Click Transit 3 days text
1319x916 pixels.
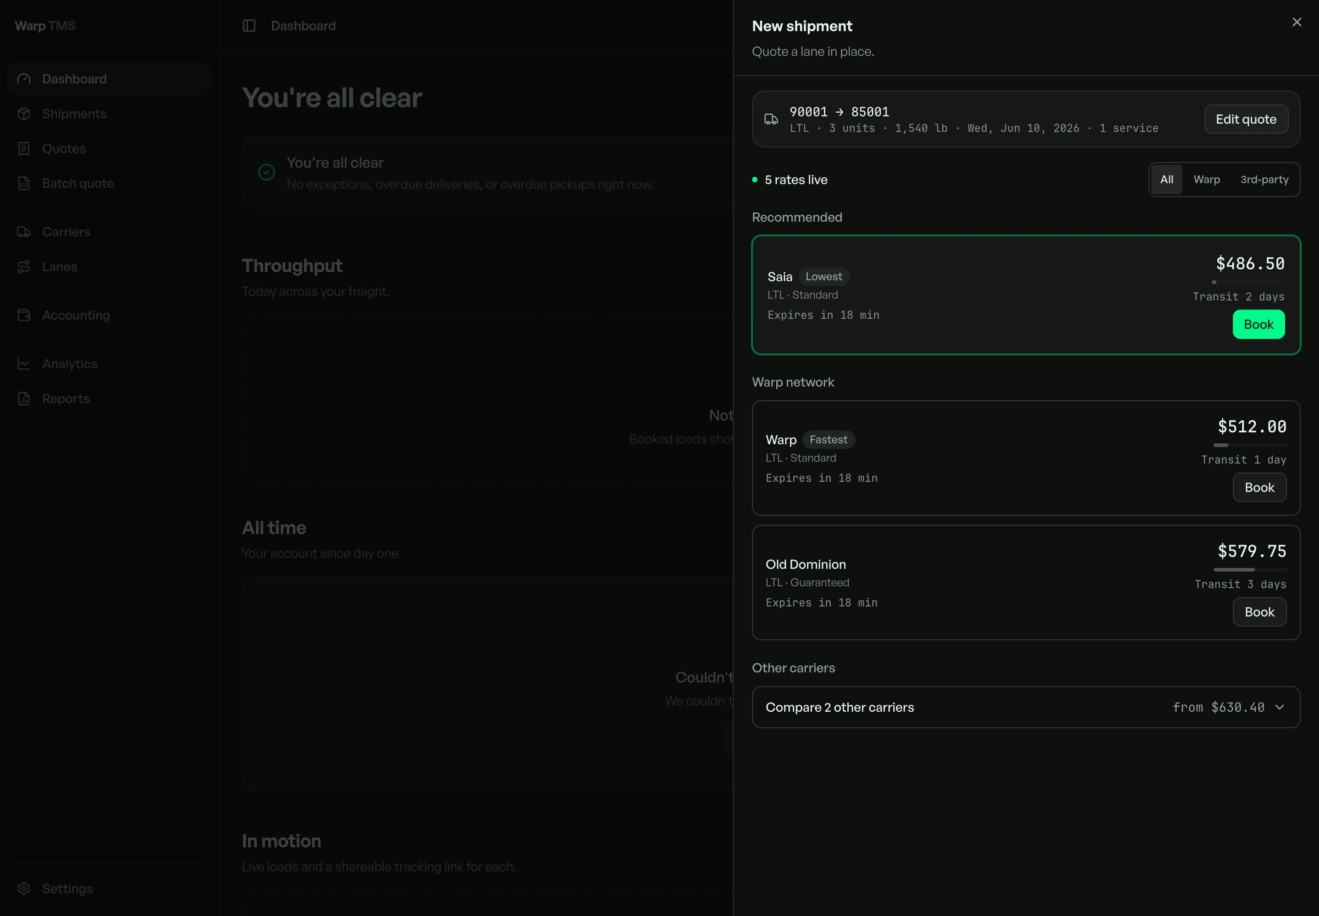(1240, 584)
